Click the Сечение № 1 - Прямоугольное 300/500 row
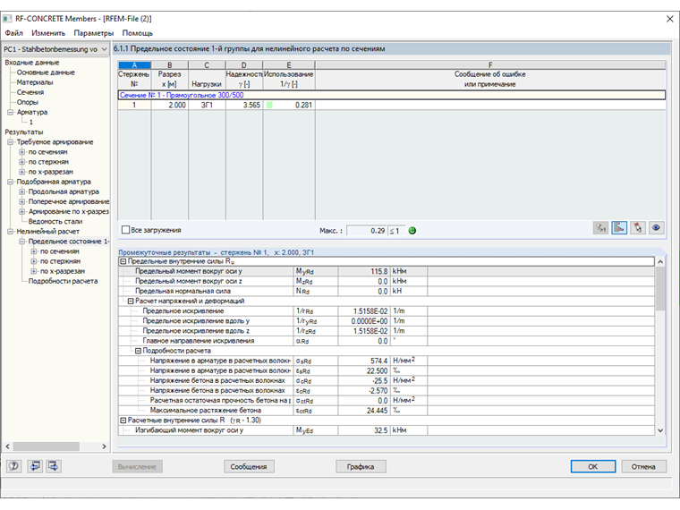680x510 pixels. pos(392,95)
